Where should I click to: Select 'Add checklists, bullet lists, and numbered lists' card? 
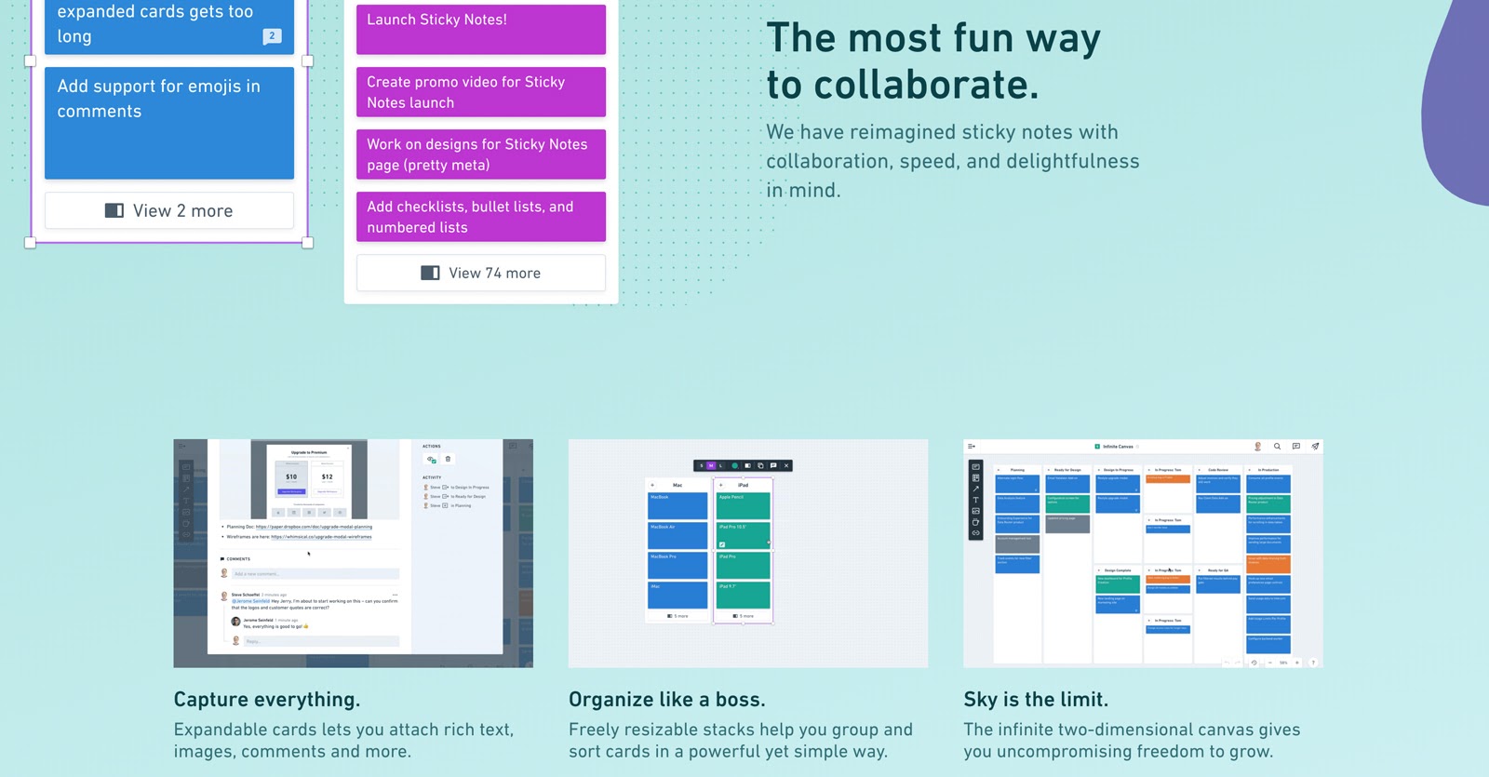point(481,217)
